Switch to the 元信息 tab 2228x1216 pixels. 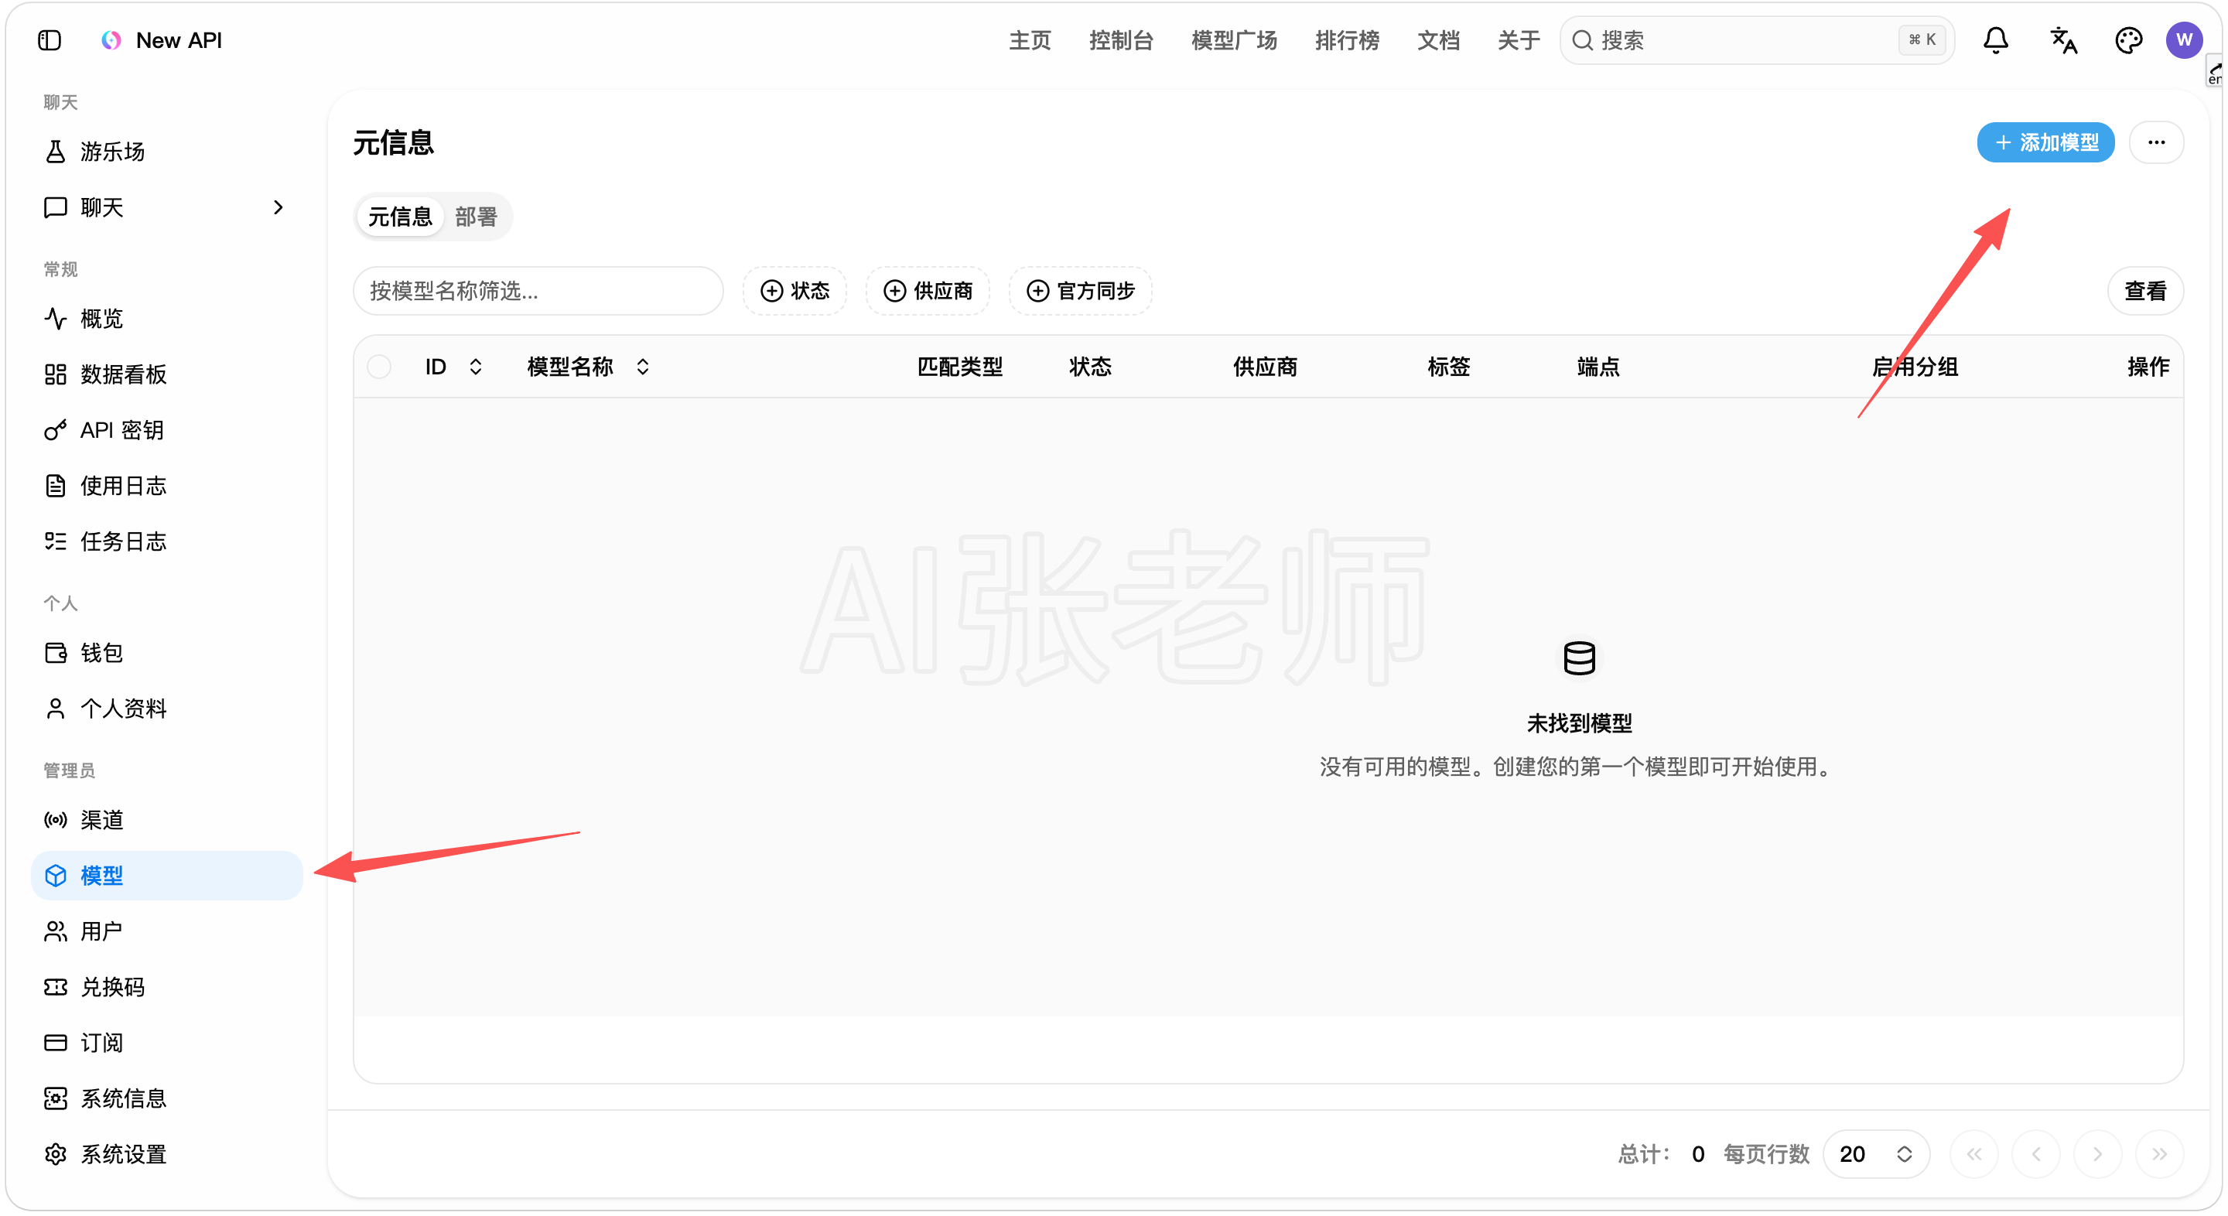400,217
